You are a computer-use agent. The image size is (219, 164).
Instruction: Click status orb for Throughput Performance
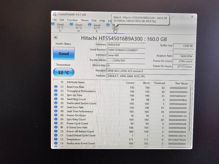56,91
